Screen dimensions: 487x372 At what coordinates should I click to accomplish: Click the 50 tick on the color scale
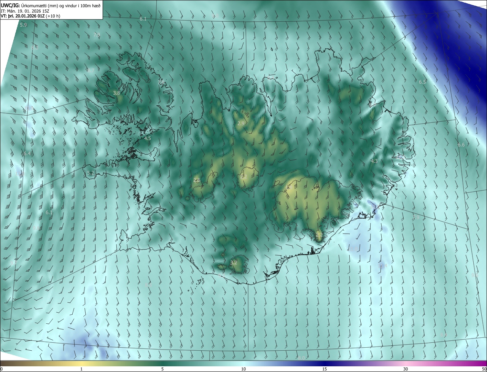click(484, 369)
